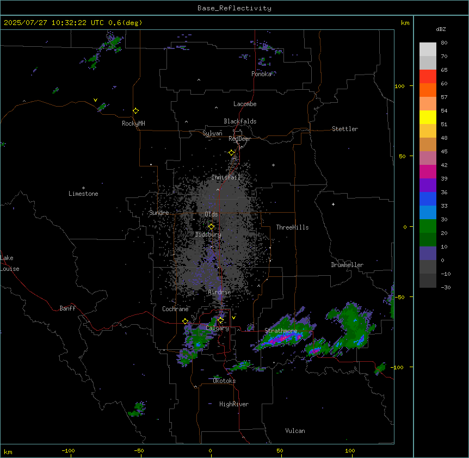Click the Vulcan city label
This screenshot has height=458, width=469.
click(295, 431)
